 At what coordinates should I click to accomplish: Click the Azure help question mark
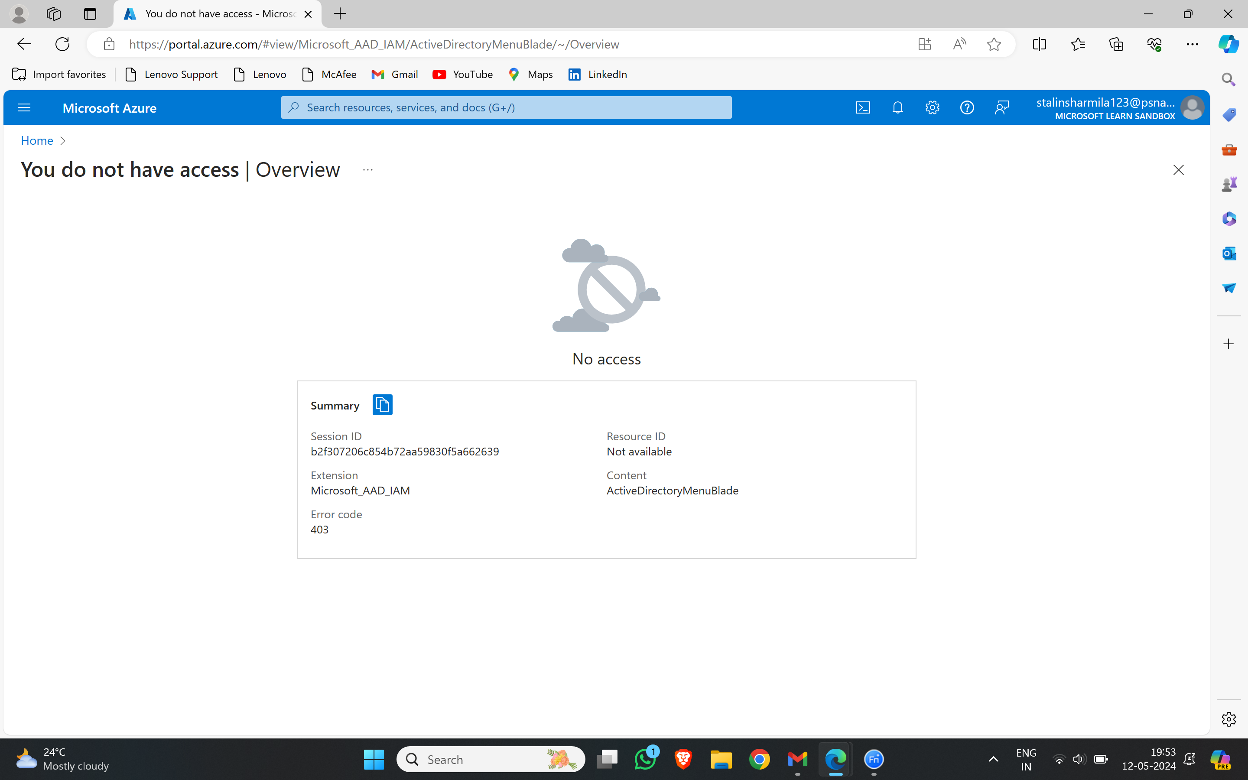[966, 107]
